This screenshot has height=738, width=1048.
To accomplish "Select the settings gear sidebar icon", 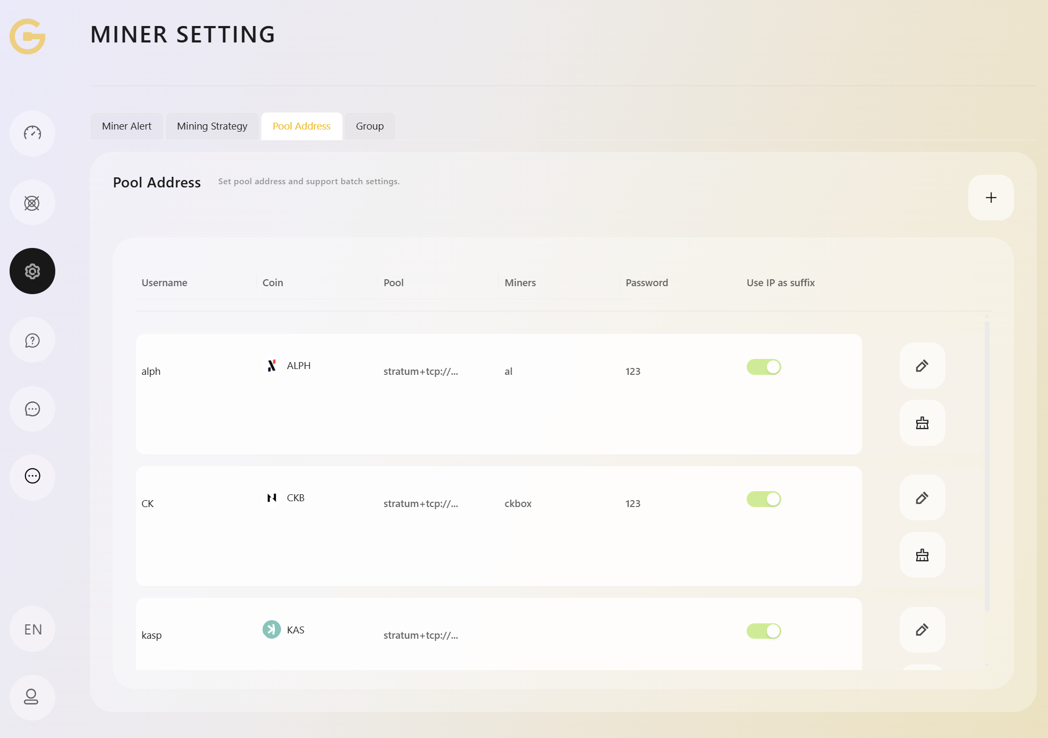I will point(32,271).
